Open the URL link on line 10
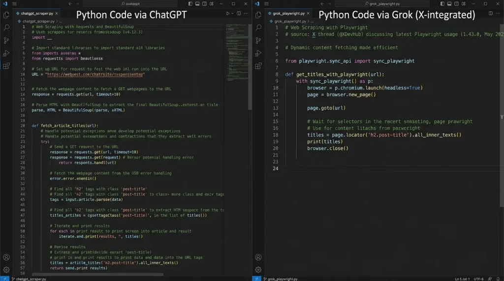 [95, 74]
